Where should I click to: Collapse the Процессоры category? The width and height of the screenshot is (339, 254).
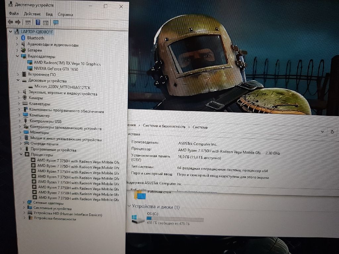tap(22, 154)
